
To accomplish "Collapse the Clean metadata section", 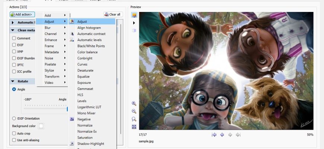I will [x=13, y=30].
